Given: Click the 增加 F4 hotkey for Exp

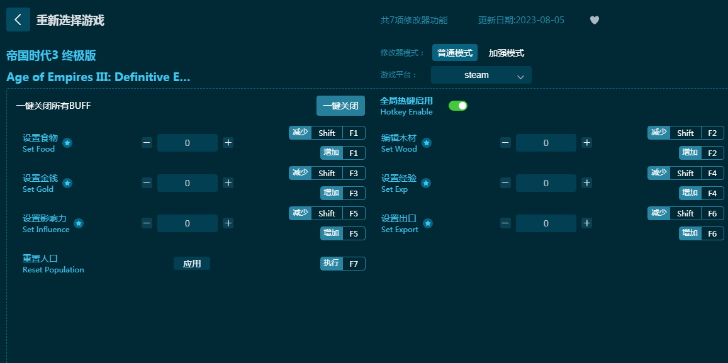Looking at the screenshot, I should [x=702, y=193].
